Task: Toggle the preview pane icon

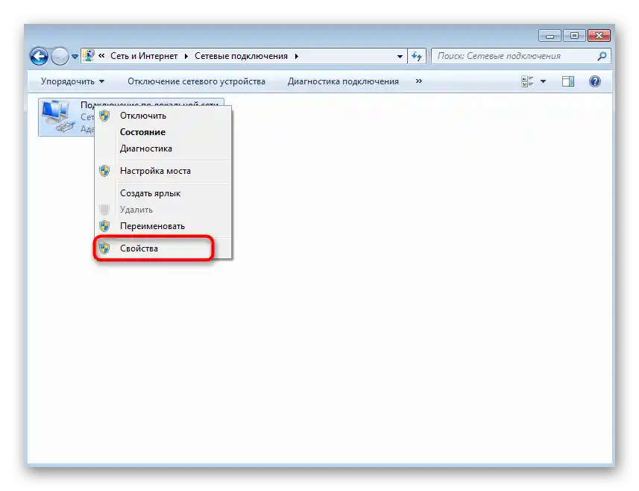Action: click(567, 81)
